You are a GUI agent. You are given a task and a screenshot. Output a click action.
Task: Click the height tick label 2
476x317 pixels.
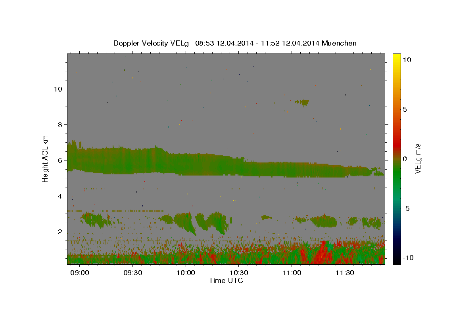(60, 232)
